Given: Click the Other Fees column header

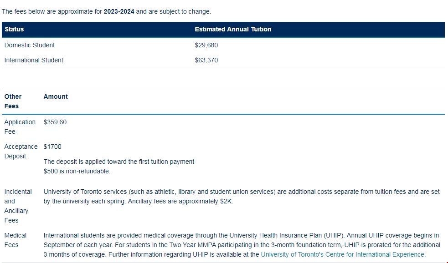Looking at the screenshot, I should click(x=13, y=101).
